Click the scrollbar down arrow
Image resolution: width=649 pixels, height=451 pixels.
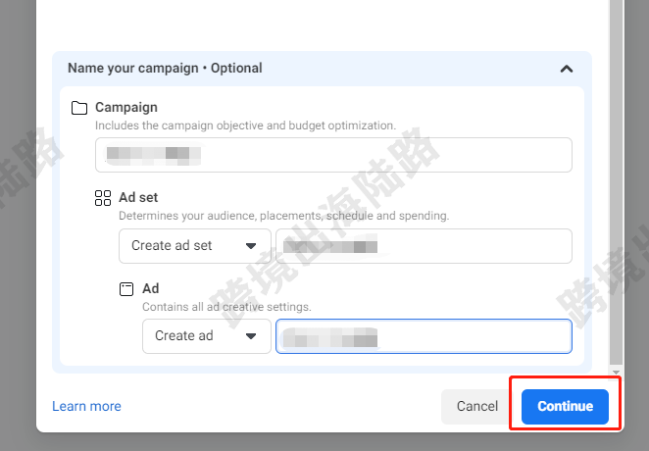pyautogui.click(x=616, y=372)
